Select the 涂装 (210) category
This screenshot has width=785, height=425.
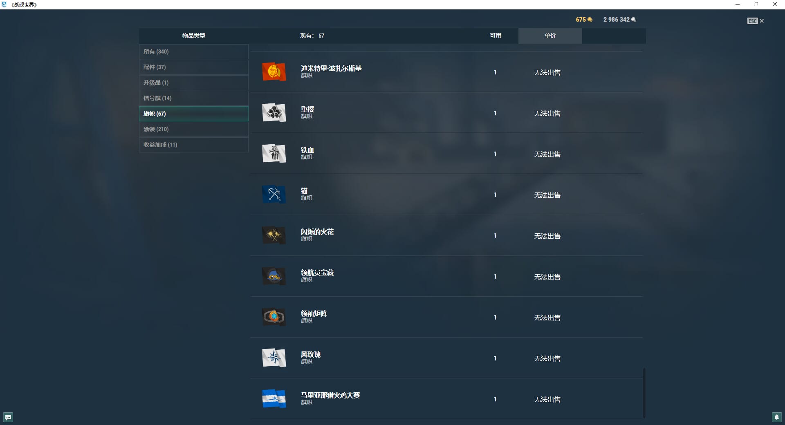194,129
